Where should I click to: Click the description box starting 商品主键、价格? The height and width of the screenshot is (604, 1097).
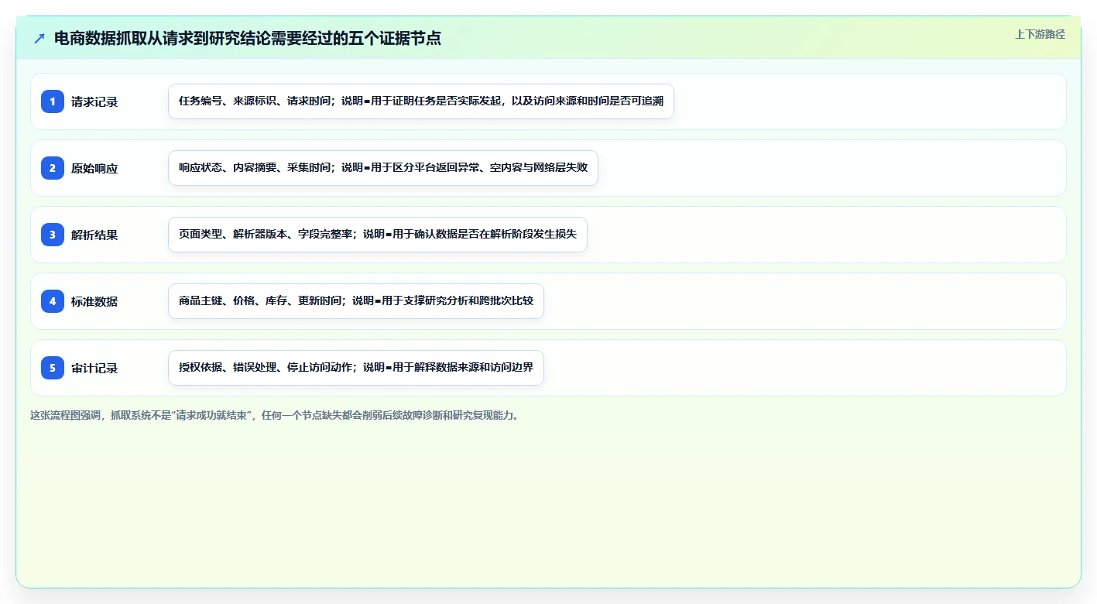tap(356, 301)
